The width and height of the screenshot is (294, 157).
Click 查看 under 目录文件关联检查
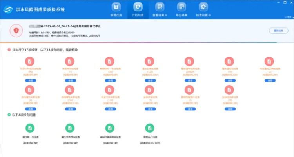110,109
